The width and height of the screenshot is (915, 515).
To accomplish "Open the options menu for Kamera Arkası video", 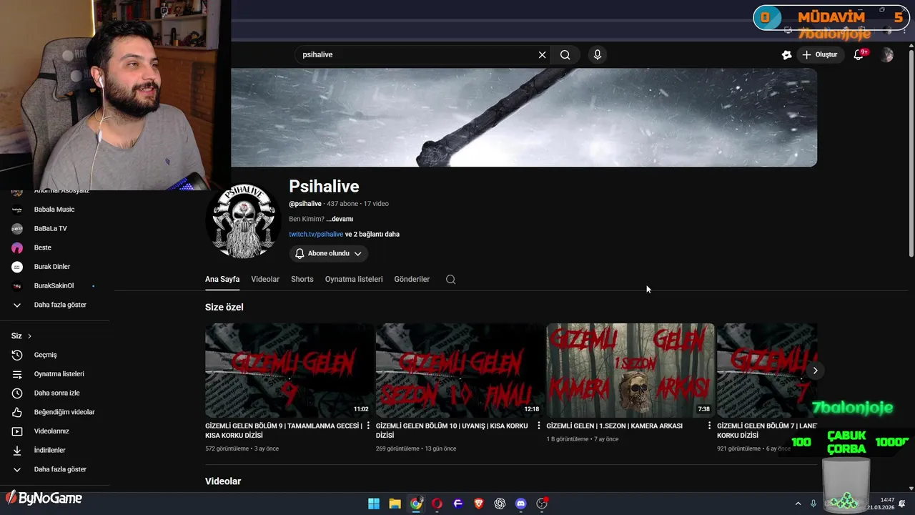I will 709,426.
